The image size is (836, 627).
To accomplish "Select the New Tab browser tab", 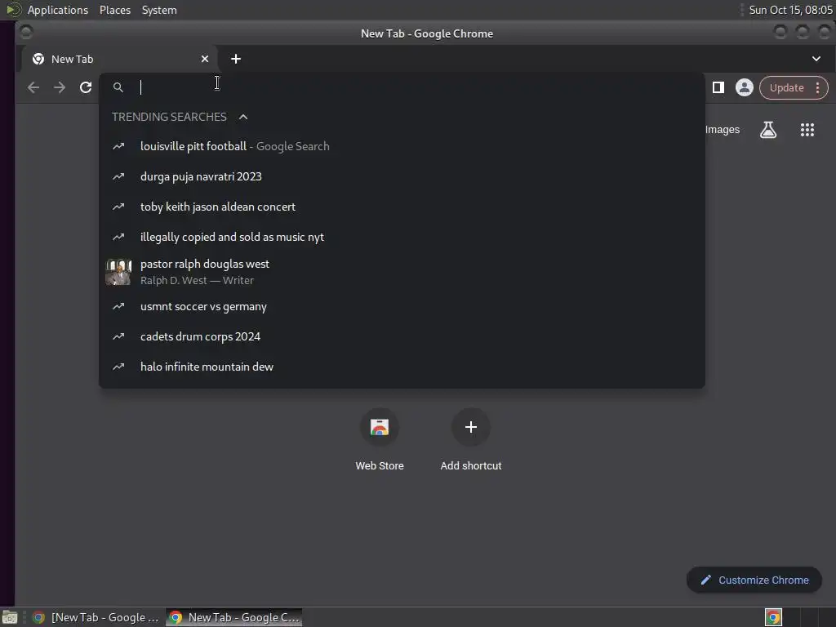I will tap(119, 59).
